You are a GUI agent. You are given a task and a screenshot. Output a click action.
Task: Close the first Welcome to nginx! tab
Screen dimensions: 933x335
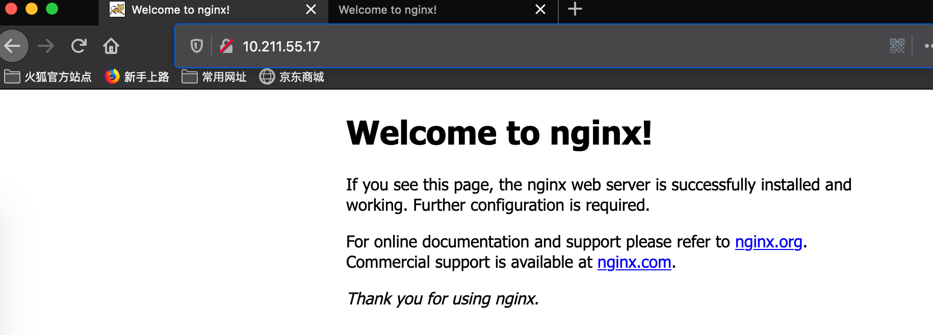click(311, 9)
